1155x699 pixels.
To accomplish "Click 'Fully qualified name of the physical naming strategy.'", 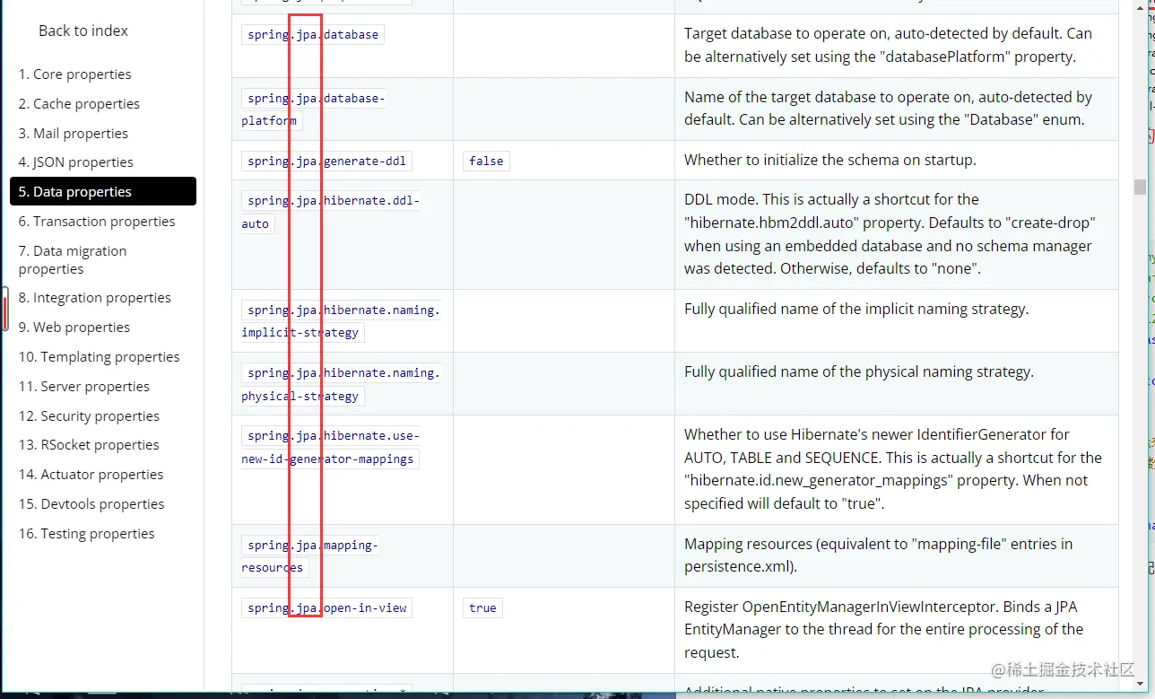I will (859, 372).
